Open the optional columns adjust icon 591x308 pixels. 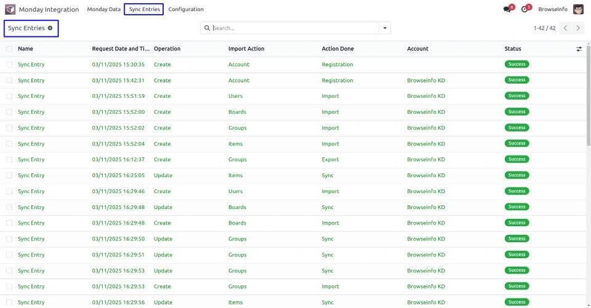pyautogui.click(x=579, y=49)
